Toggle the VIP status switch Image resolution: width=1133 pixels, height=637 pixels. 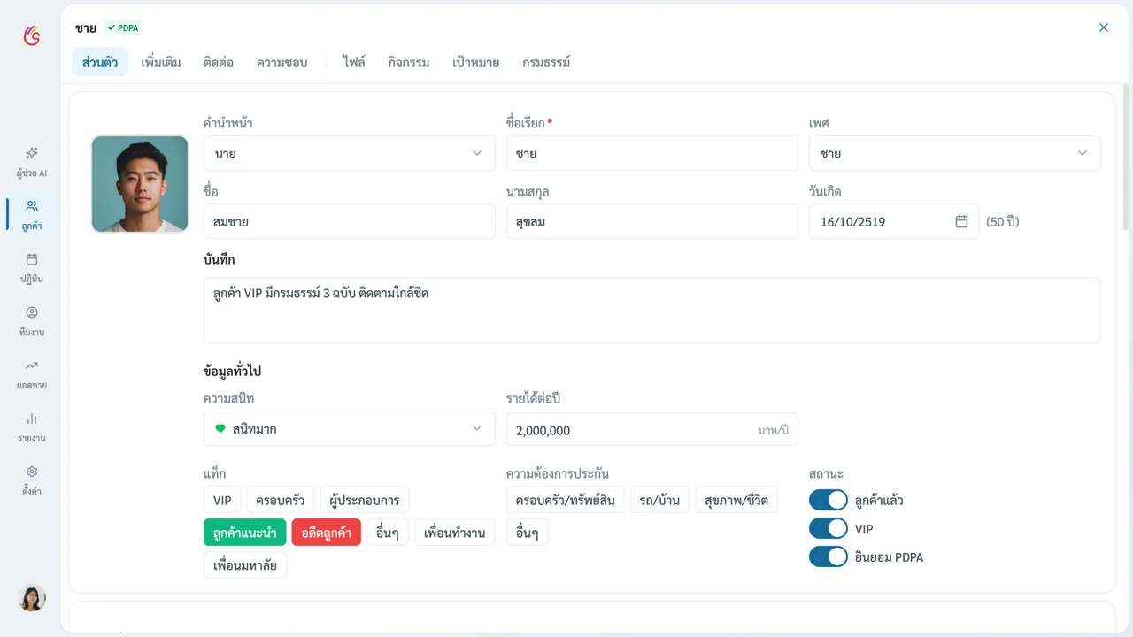click(829, 528)
